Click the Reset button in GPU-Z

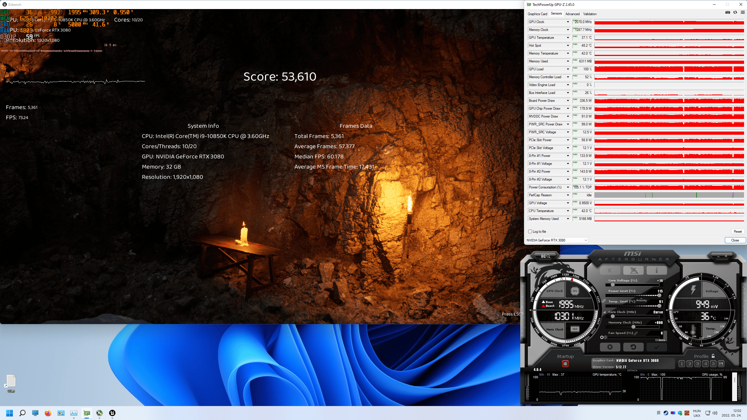point(738,232)
